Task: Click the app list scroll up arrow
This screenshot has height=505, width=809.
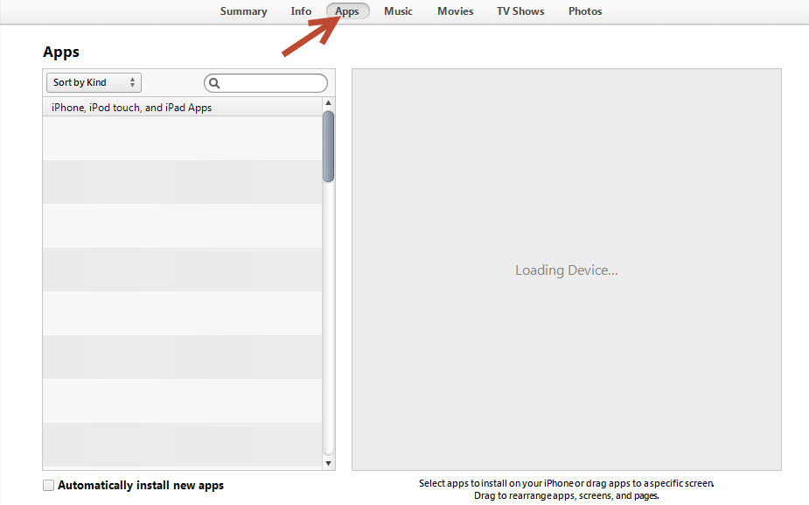Action: pos(328,102)
